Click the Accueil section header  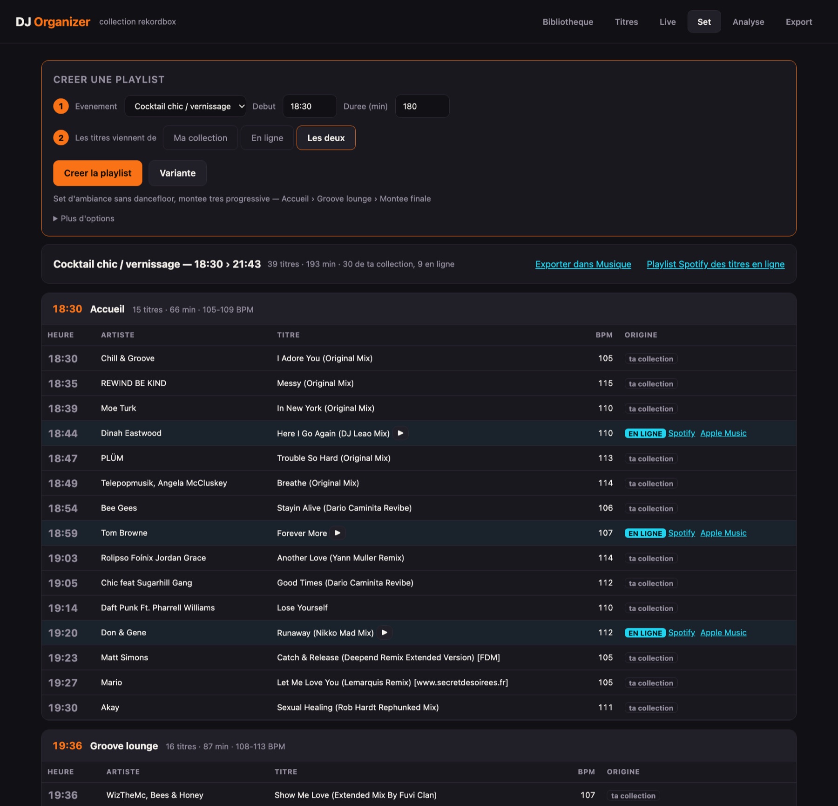coord(419,309)
